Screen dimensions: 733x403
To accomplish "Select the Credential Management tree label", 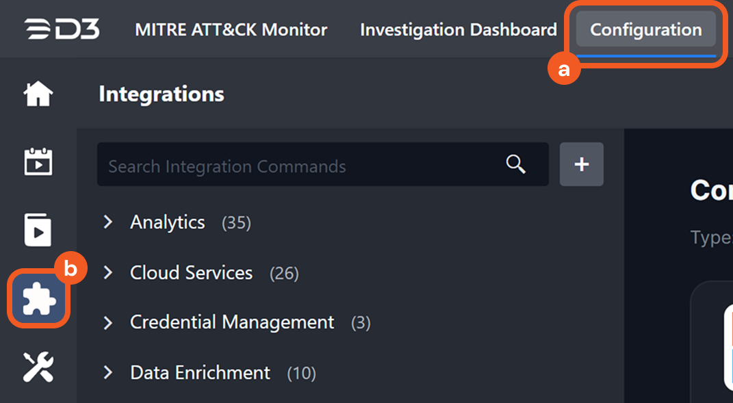I will (x=232, y=322).
